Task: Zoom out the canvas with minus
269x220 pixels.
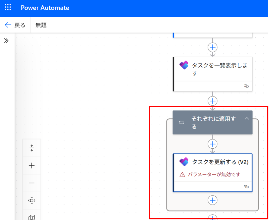Action: click(x=32, y=183)
